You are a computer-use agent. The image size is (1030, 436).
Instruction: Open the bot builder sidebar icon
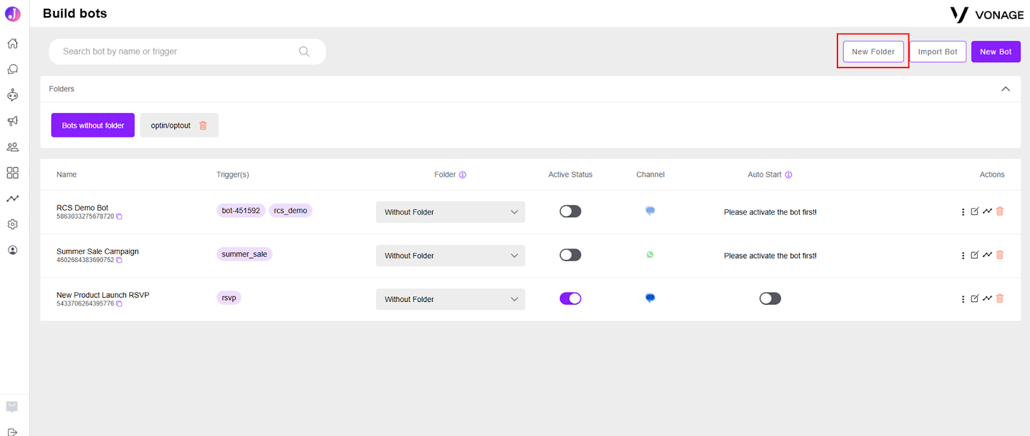coord(12,95)
